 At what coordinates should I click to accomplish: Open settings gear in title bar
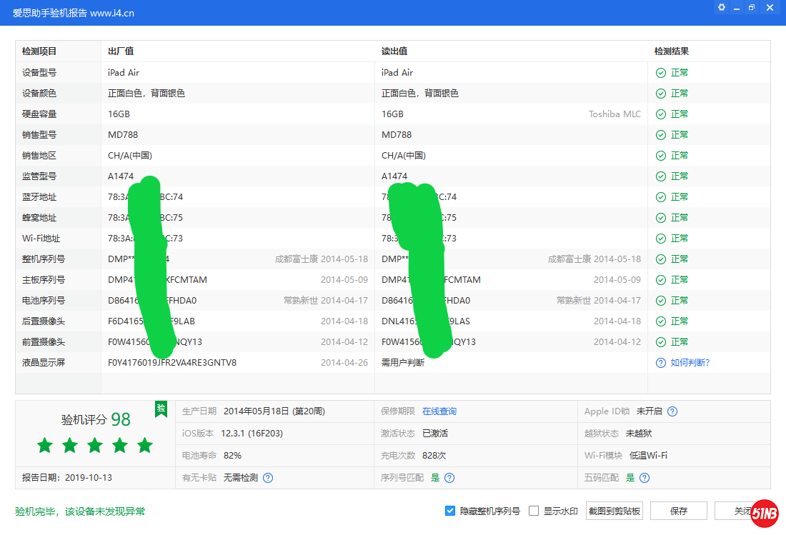pyautogui.click(x=722, y=7)
